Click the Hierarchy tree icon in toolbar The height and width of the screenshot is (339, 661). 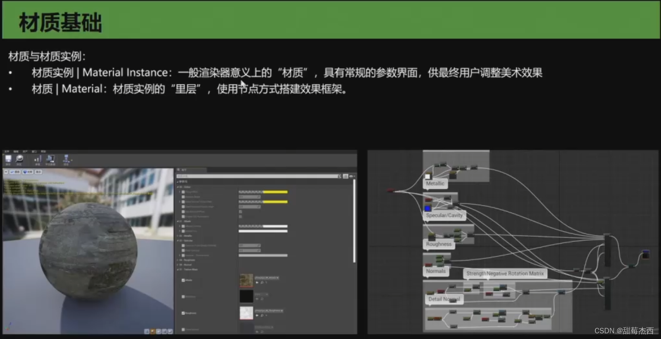pos(66,158)
